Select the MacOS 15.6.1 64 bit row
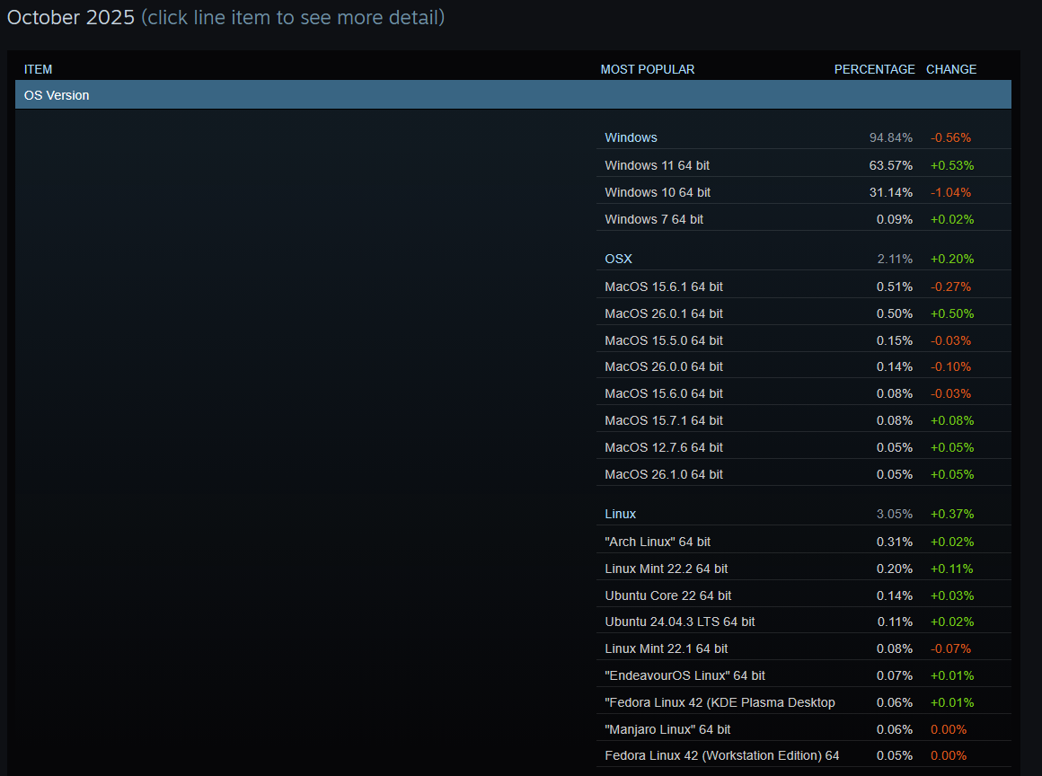The image size is (1042, 776). pos(804,287)
